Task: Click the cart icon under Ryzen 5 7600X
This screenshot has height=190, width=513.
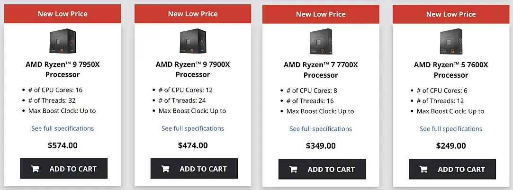Action: (423, 170)
